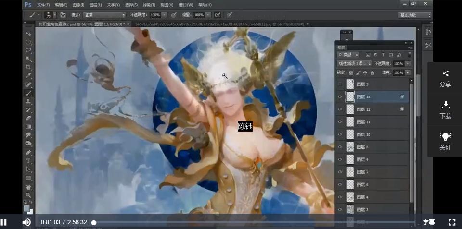Open 滤镜(T) menu
This screenshot has width=462, height=229.
coord(149,5)
